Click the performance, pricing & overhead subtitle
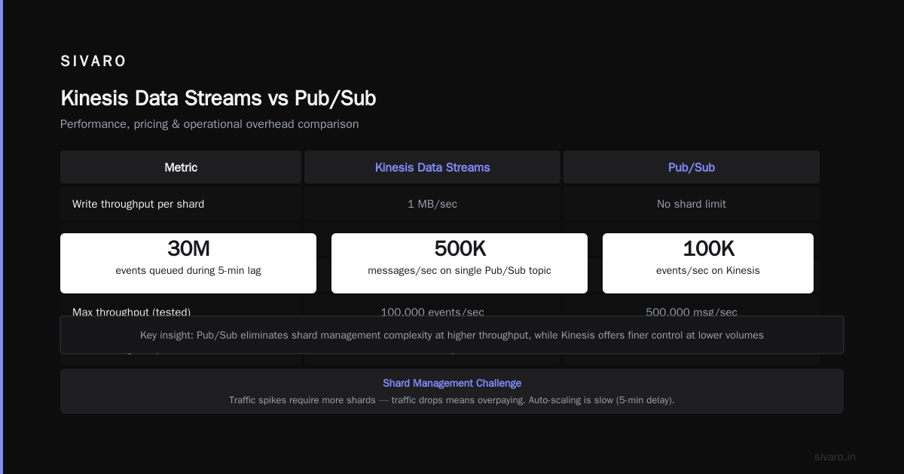 click(x=209, y=124)
